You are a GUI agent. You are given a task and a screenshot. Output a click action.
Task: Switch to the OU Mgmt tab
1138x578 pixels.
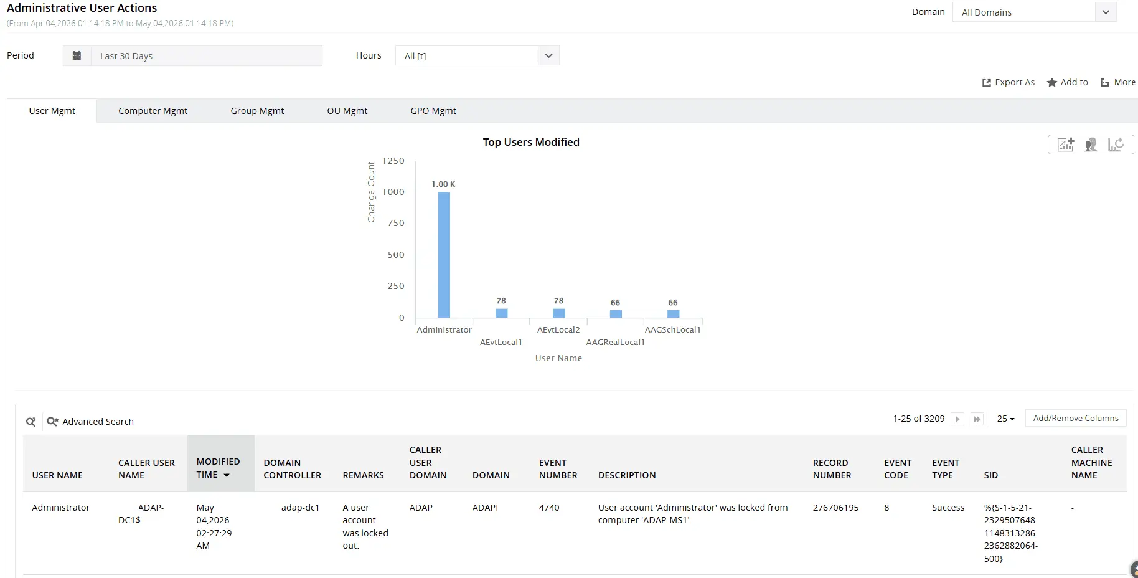point(347,111)
